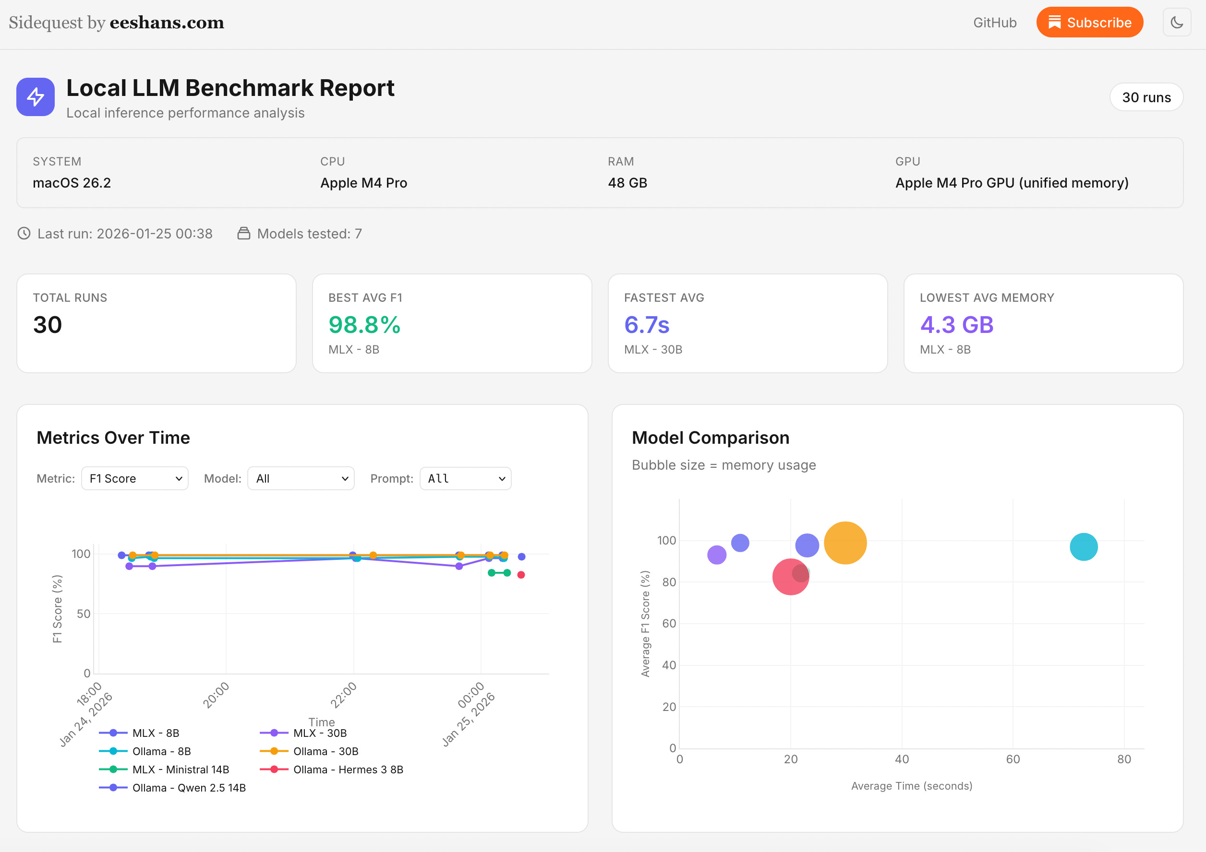Screen dimensions: 1206x852
Task: Toggle MLX - Ministral 14B legend entry
Action: 180,769
